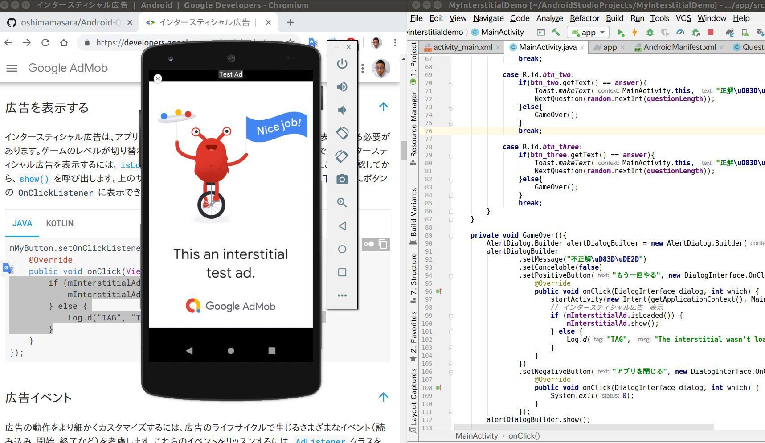765x443 pixels.
Task: Run the app in Android Studio
Action: pos(620,32)
